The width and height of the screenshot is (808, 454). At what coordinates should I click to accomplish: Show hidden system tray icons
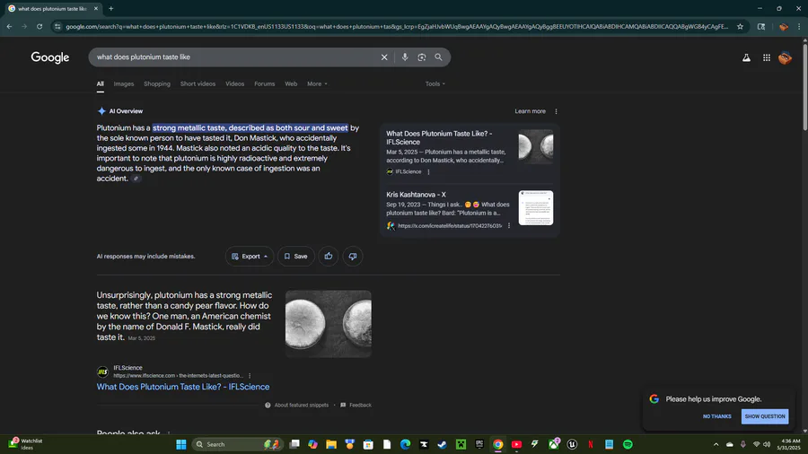tap(716, 444)
